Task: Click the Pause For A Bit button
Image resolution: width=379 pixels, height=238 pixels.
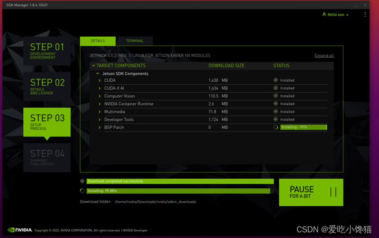Action: coord(311,192)
